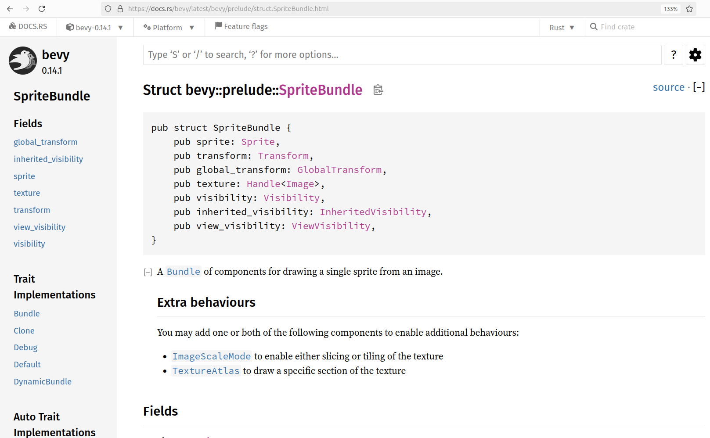The image size is (710, 438).
Task: Open the Transform type link in code
Action: 283,156
